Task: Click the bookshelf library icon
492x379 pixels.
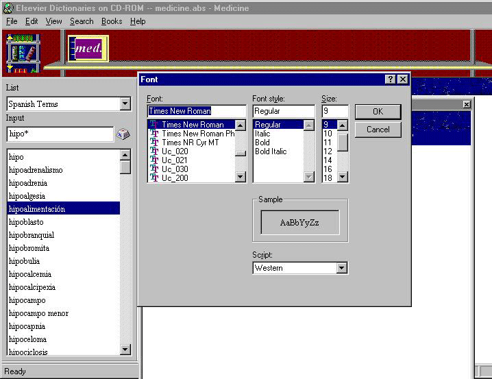Action: tap(23, 52)
